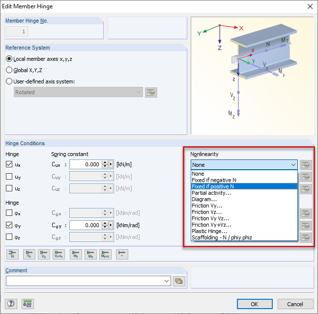Viewport: 318px width, 314px height.
Task: Click edit nonlinearity icon for uz row
Action: pos(306,189)
